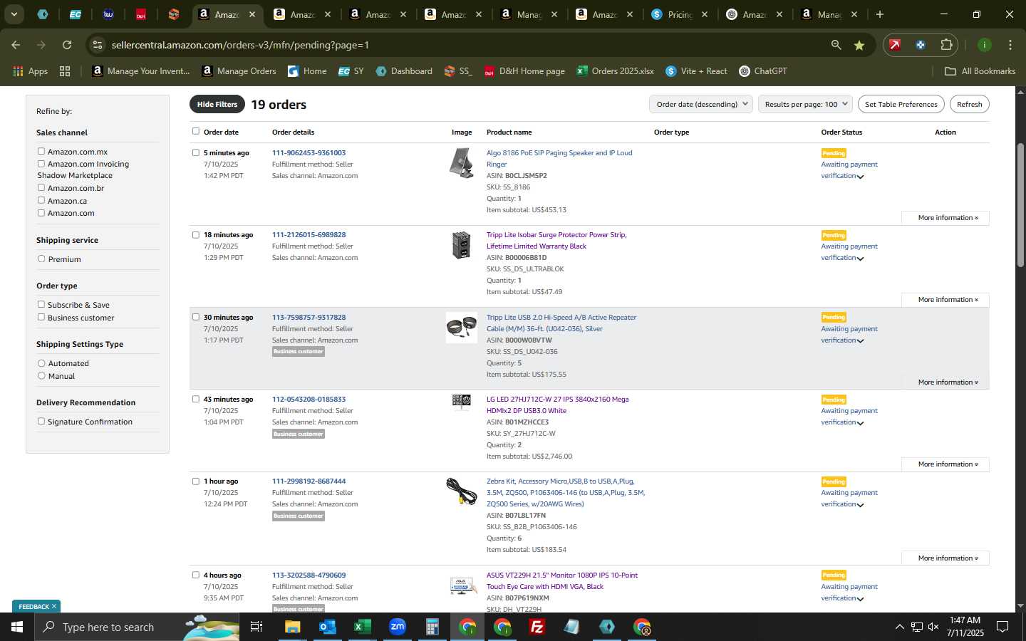
Task: Open Zoom from the taskbar
Action: click(x=397, y=627)
